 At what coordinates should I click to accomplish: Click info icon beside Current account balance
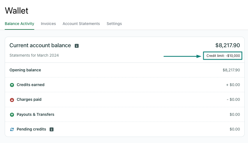click(77, 46)
